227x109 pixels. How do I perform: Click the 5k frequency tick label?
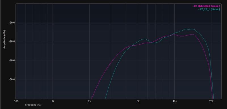tap(138, 101)
